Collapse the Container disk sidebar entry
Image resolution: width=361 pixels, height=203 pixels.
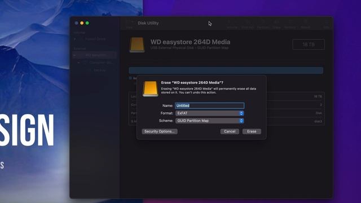pyautogui.click(x=79, y=63)
